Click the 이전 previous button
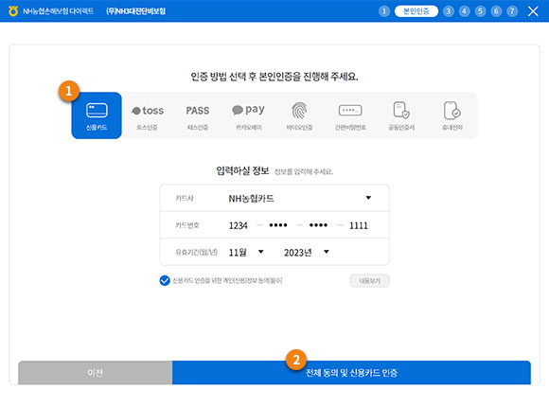549x407 pixels. click(96, 372)
